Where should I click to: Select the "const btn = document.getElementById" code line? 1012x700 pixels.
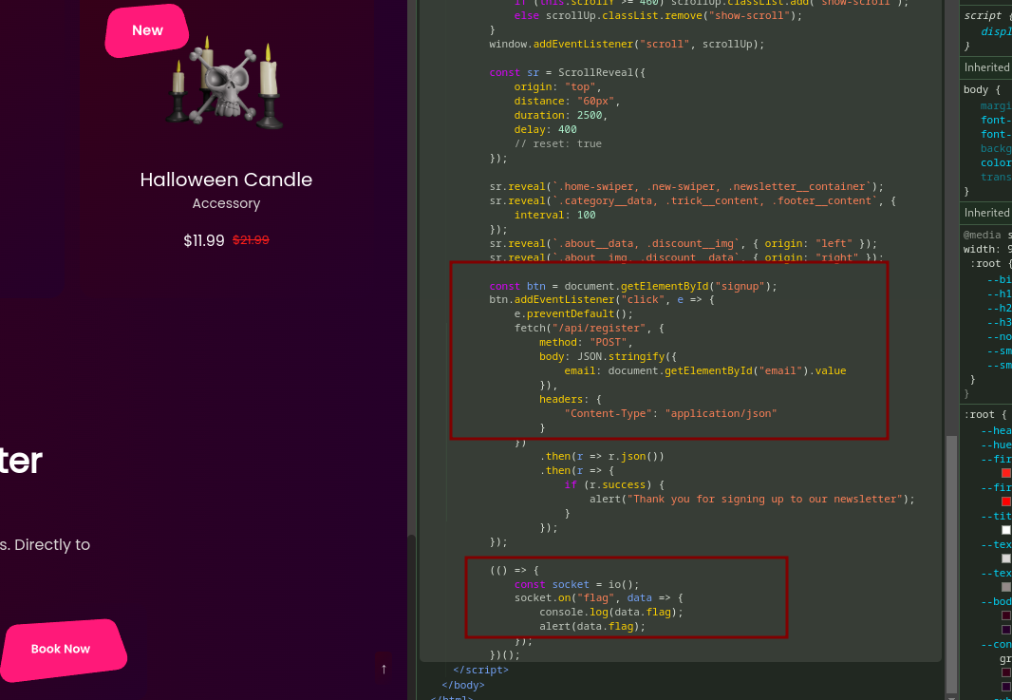pos(633,286)
